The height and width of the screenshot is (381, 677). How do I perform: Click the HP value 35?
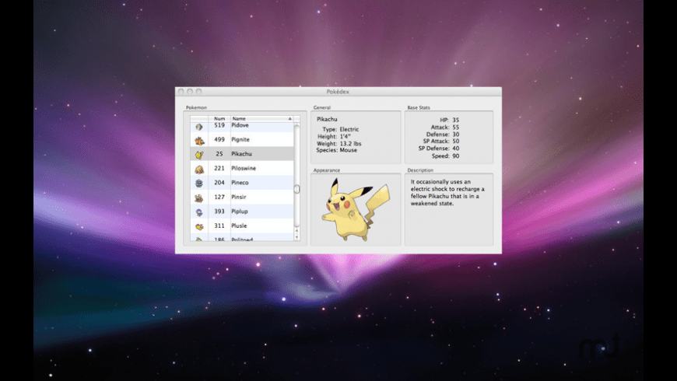point(455,120)
